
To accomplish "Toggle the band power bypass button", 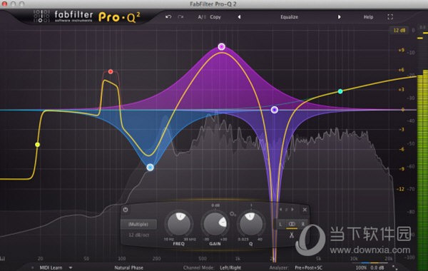I will pos(126,210).
